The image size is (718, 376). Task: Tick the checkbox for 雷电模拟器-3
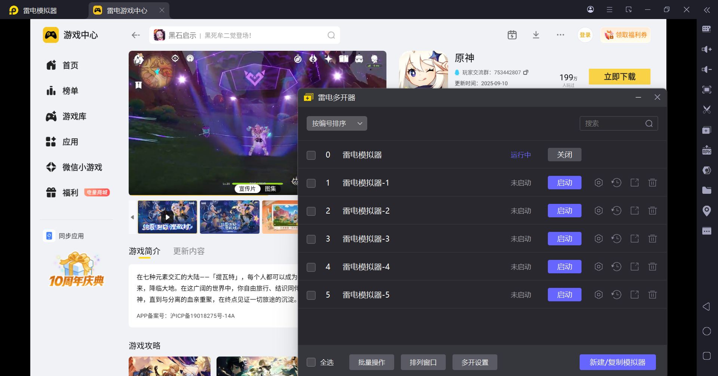click(x=311, y=239)
